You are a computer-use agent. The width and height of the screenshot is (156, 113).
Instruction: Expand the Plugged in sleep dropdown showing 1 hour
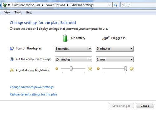pyautogui.click(x=115, y=59)
